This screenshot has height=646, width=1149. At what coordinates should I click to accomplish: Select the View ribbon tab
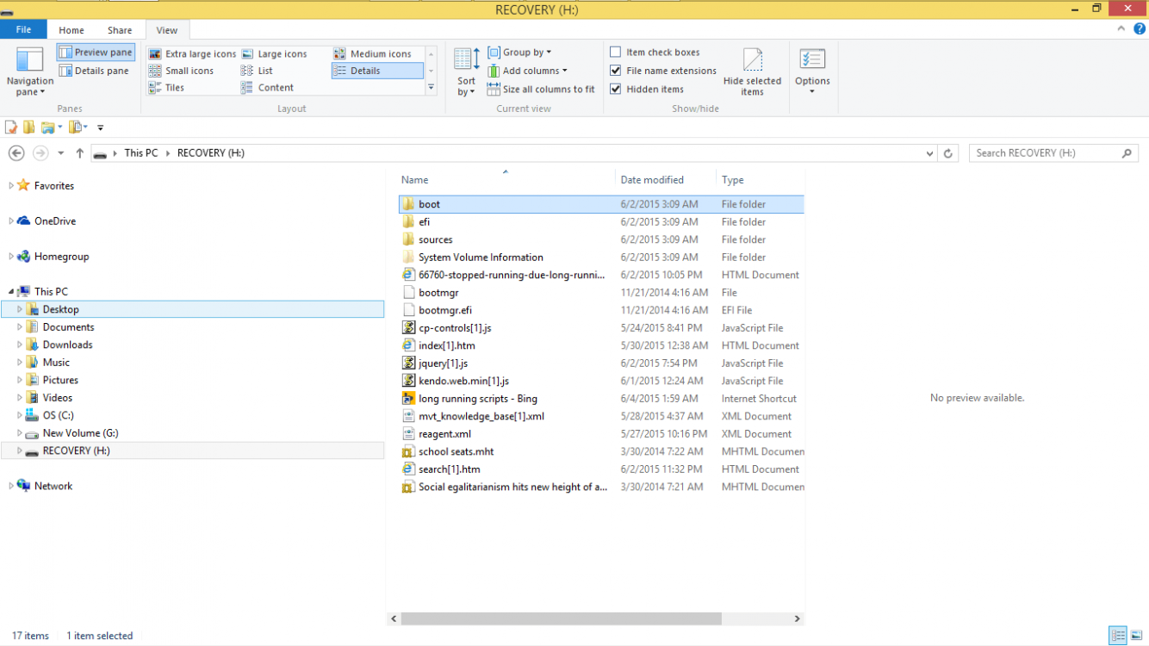pos(167,30)
